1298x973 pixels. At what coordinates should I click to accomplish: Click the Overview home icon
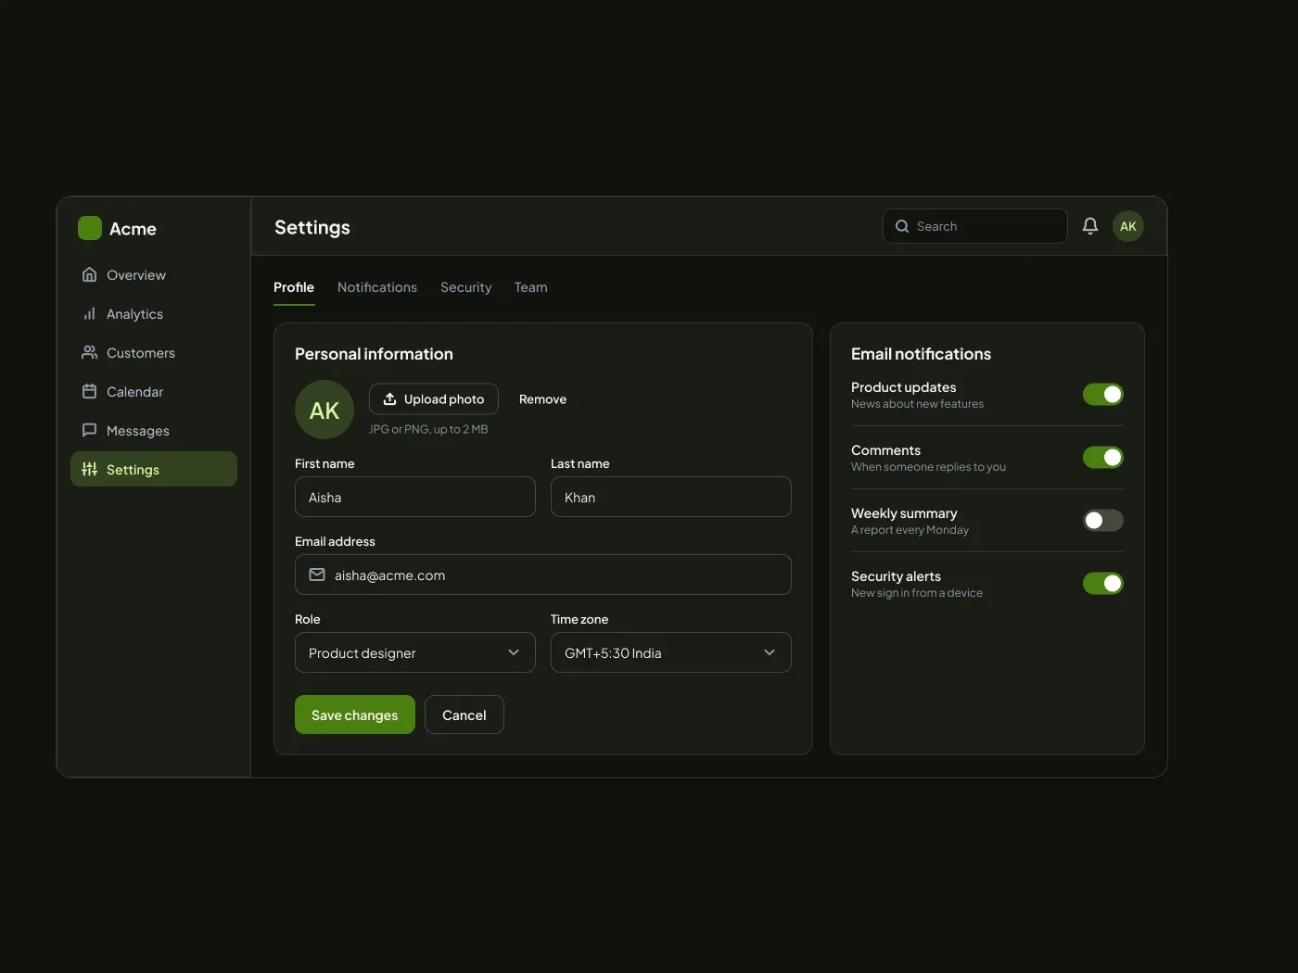(89, 274)
